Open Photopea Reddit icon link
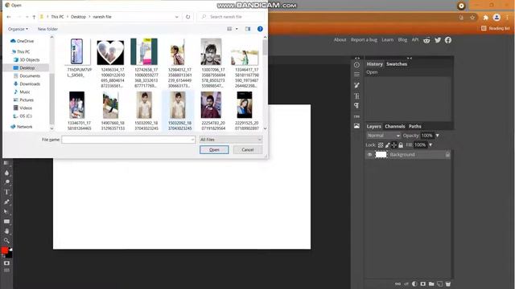The width and height of the screenshot is (515, 289). point(426,40)
